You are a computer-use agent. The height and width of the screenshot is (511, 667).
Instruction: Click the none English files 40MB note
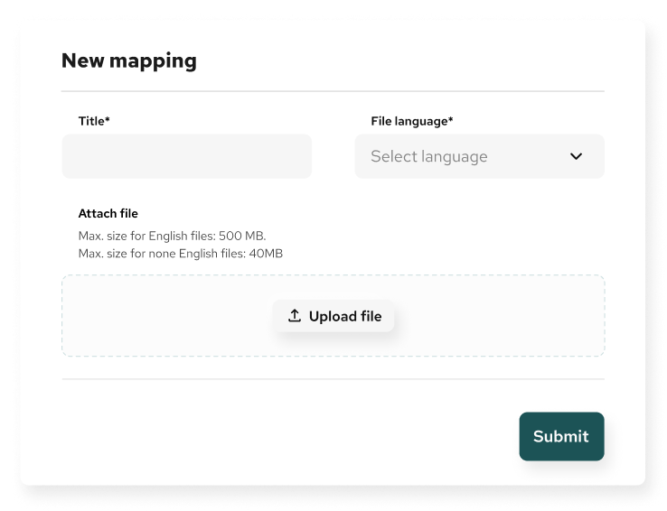180,254
